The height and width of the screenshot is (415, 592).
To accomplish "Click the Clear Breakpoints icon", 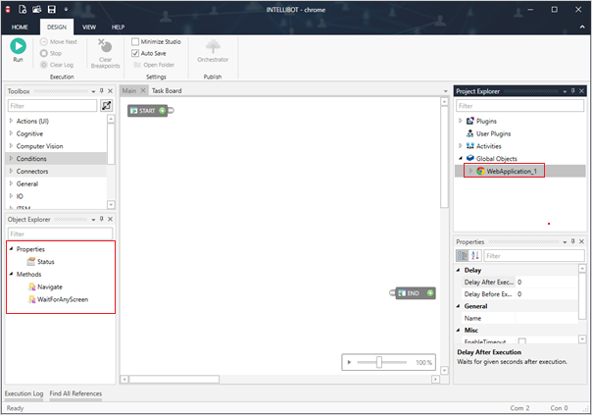I will (x=105, y=45).
